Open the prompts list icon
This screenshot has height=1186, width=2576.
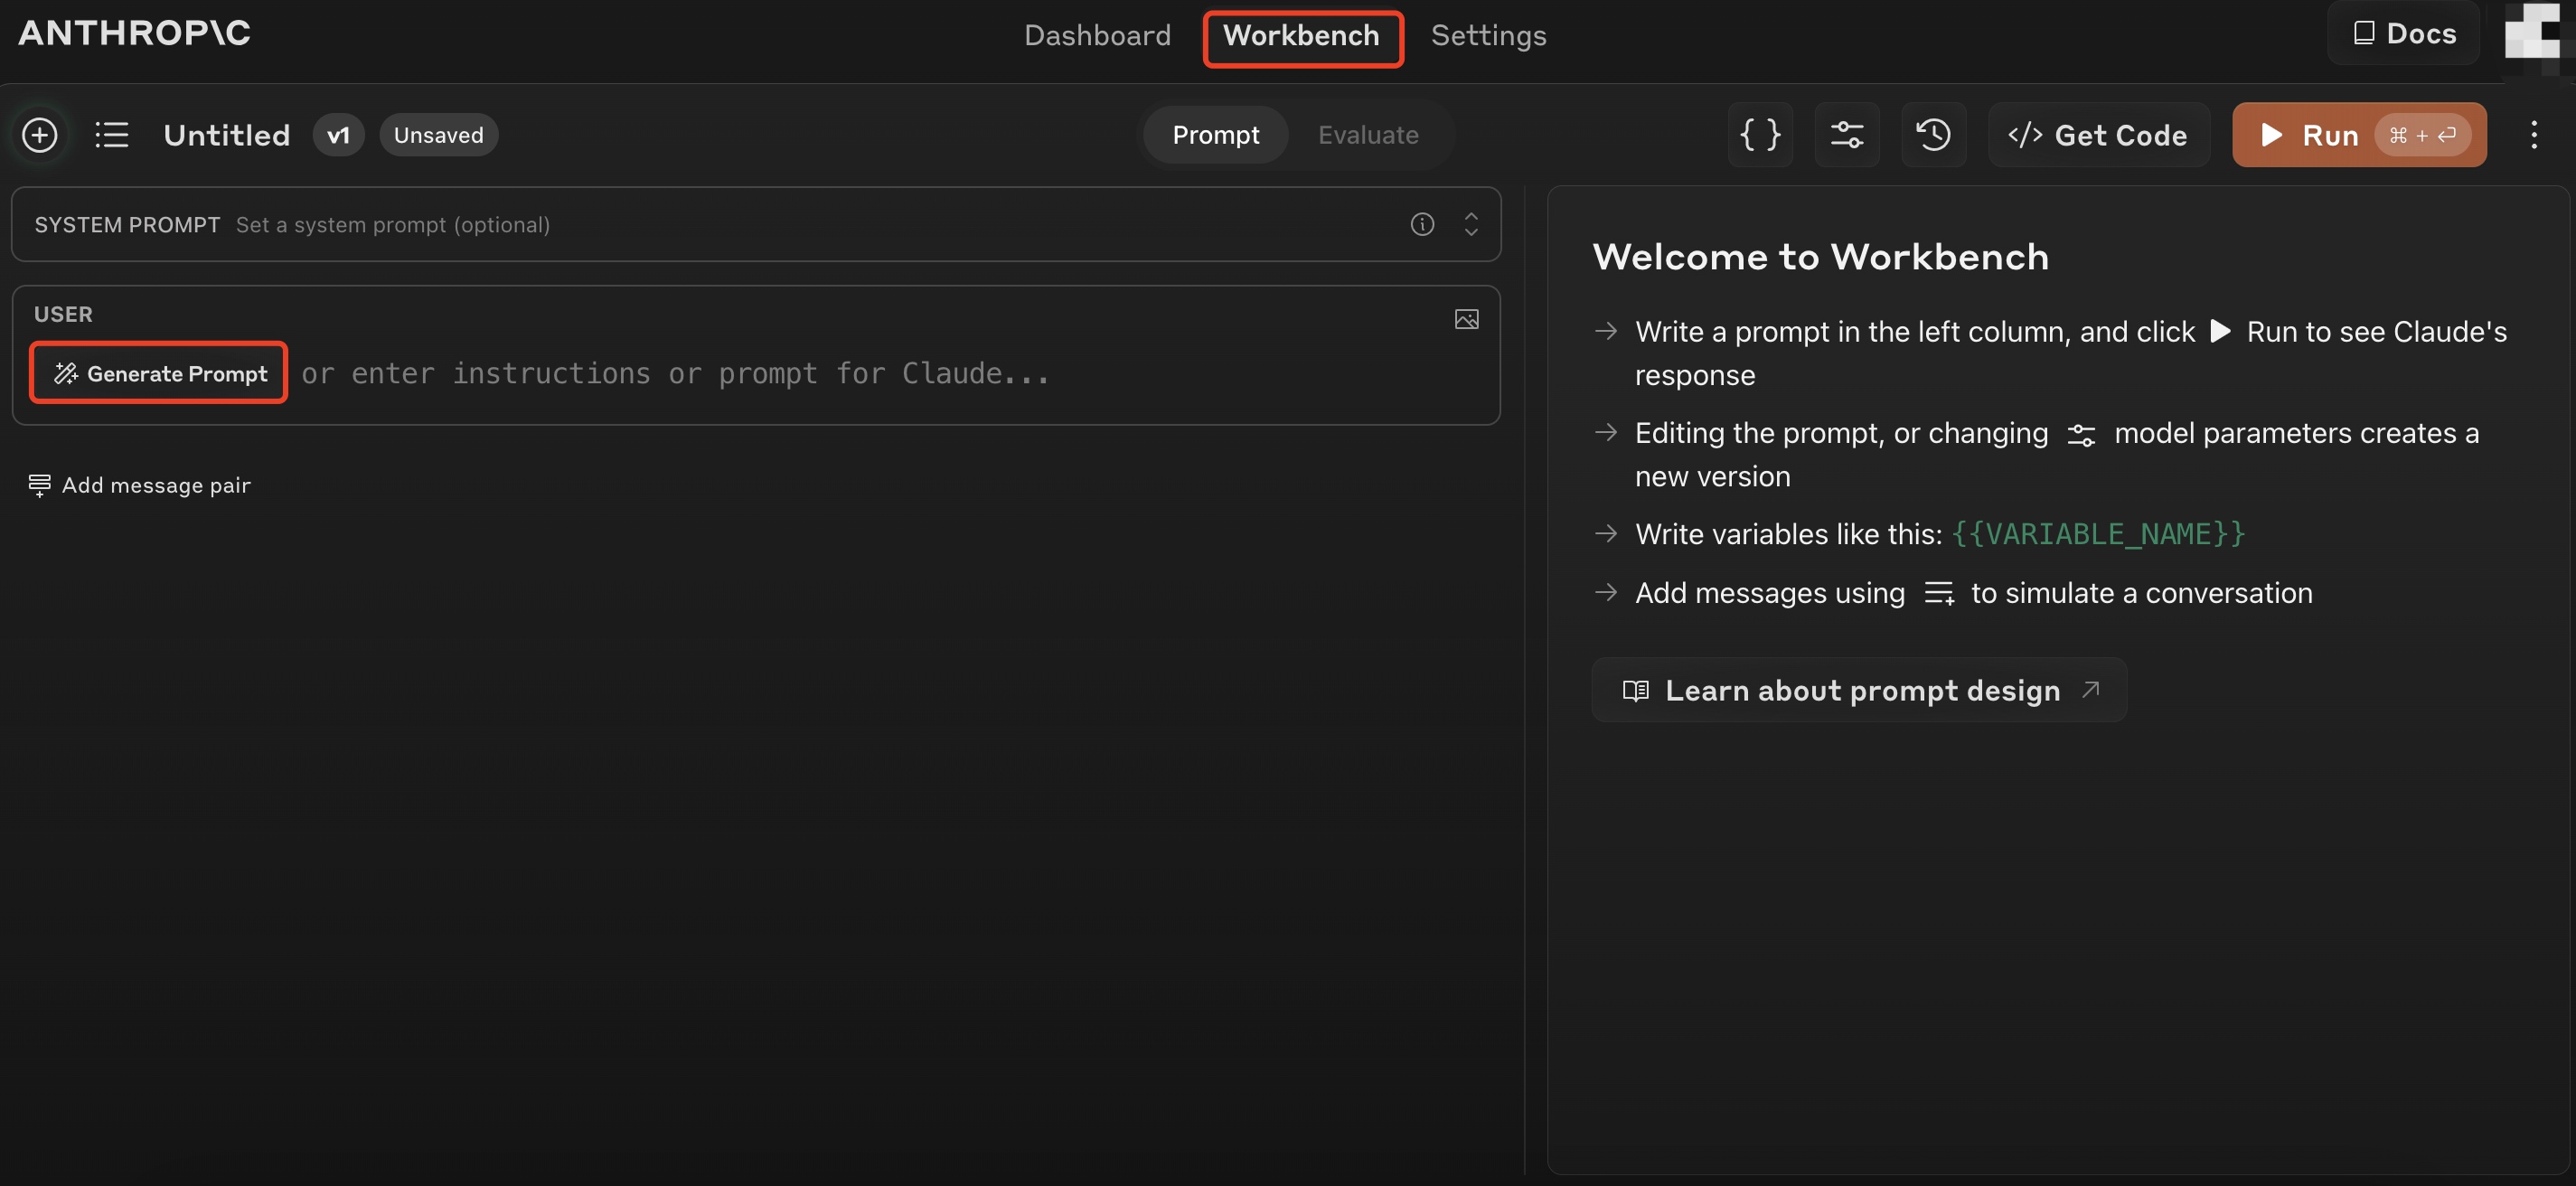[111, 135]
